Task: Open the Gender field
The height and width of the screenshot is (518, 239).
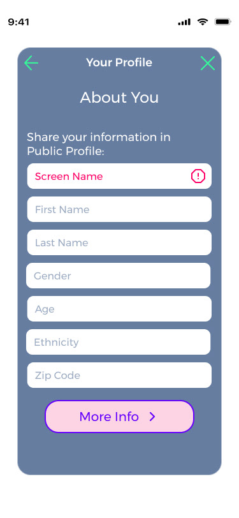Action: (x=118, y=276)
